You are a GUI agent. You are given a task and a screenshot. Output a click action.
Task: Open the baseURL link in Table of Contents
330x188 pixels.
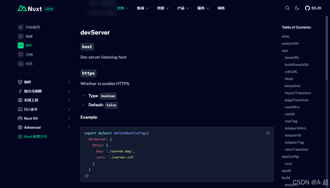point(292,57)
